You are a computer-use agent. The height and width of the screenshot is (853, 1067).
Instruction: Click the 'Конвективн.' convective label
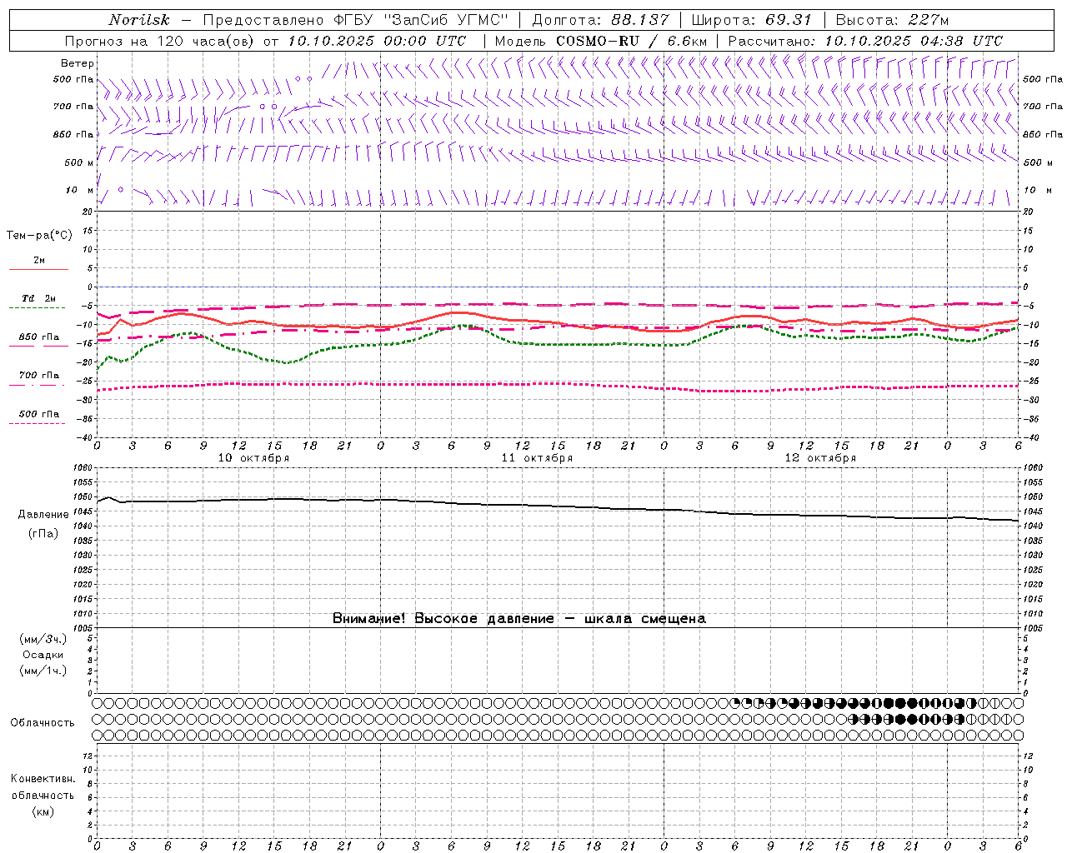43,779
